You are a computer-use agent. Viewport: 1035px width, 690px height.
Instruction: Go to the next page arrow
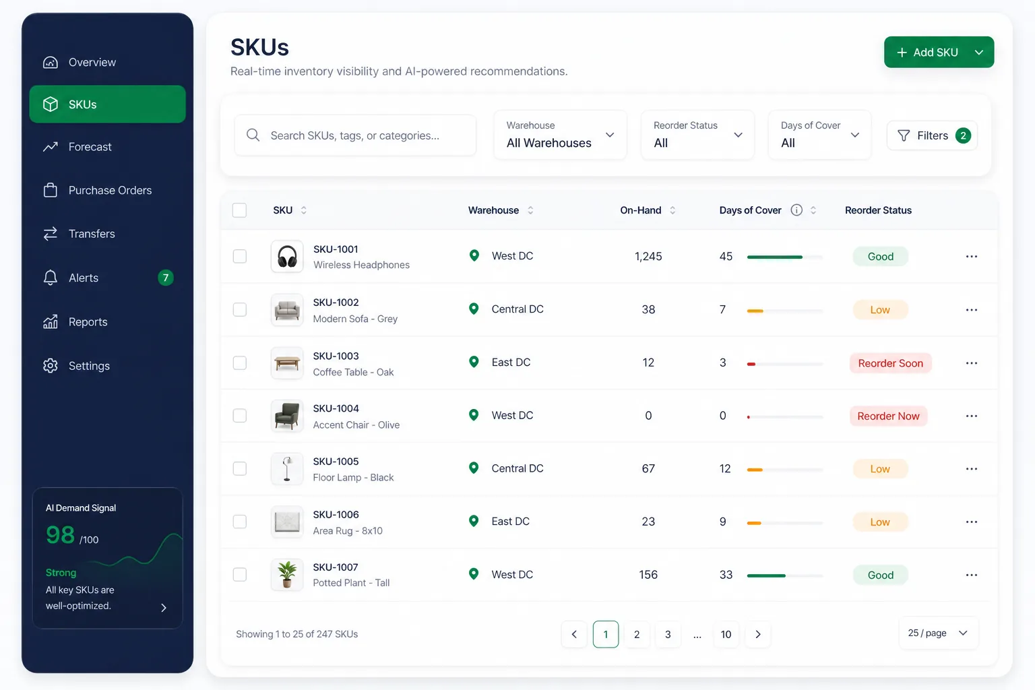click(758, 634)
